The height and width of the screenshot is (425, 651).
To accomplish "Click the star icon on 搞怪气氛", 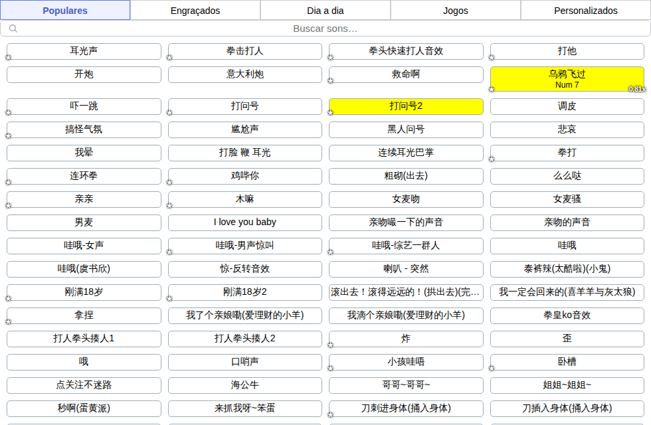I will (x=8, y=136).
